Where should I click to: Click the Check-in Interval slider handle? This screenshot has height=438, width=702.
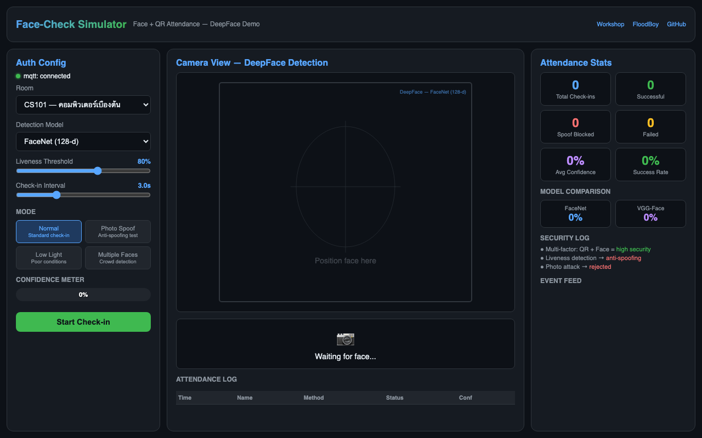[56, 195]
